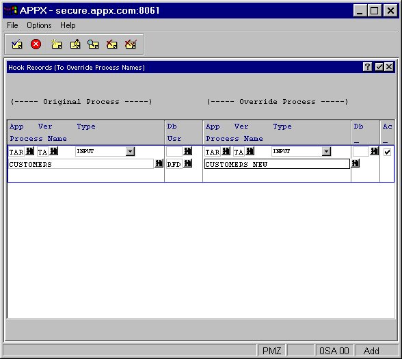
Task: Click the override App field TAR
Action: pos(213,152)
